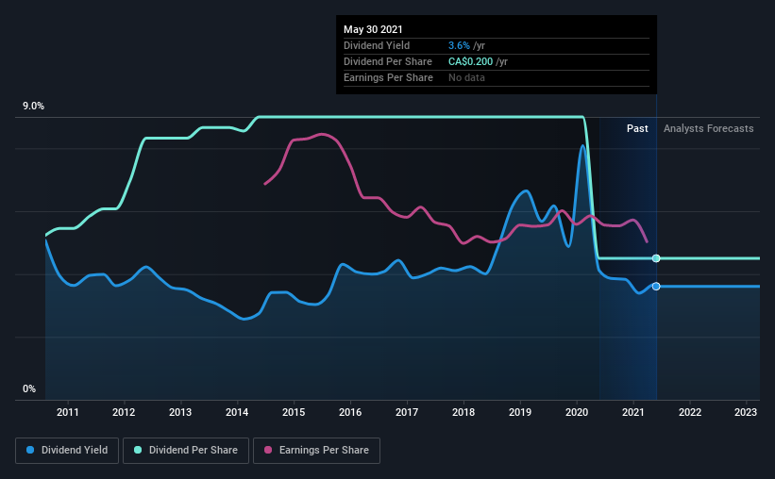Click the pink Earnings Per Share legend dot
The height and width of the screenshot is (479, 775).
point(268,450)
